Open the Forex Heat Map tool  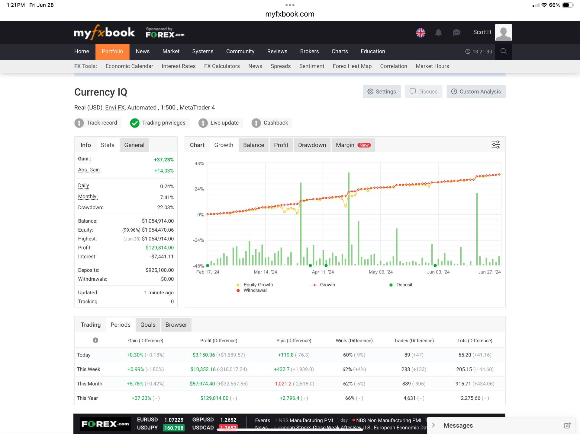pos(352,66)
